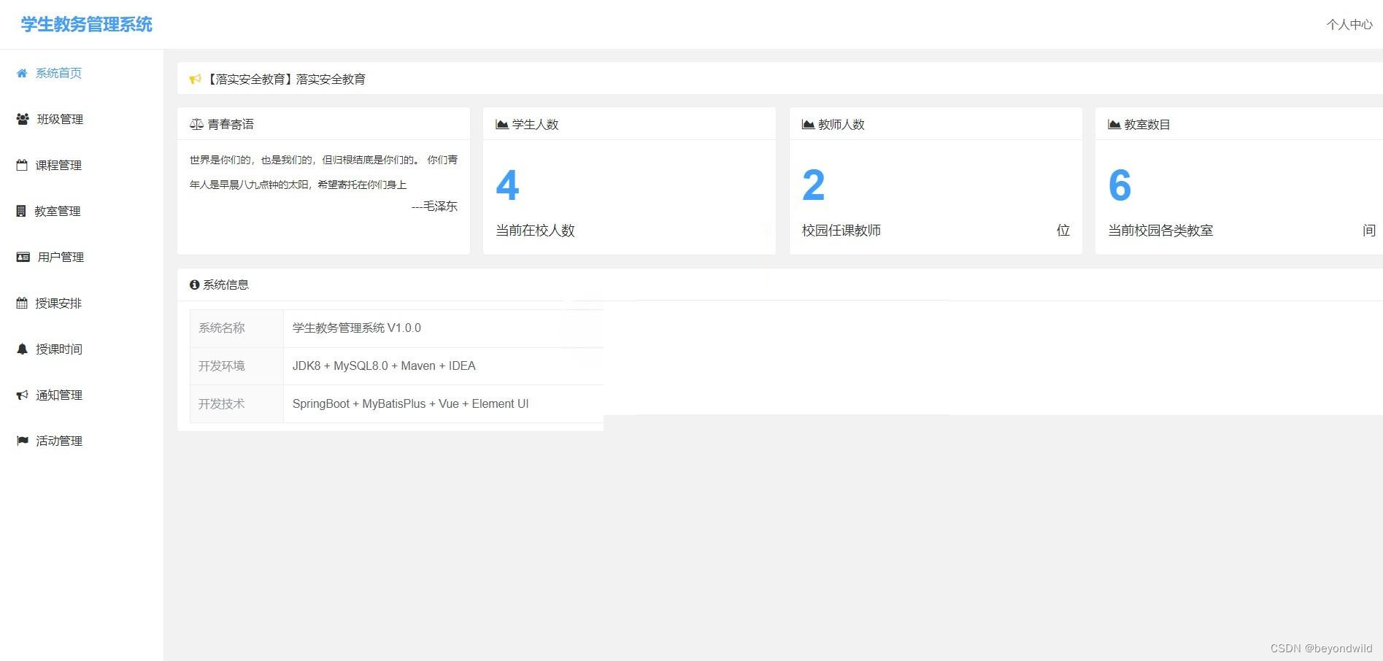Select the flag icon beside 活动管理
The width and height of the screenshot is (1383, 661).
[21, 441]
